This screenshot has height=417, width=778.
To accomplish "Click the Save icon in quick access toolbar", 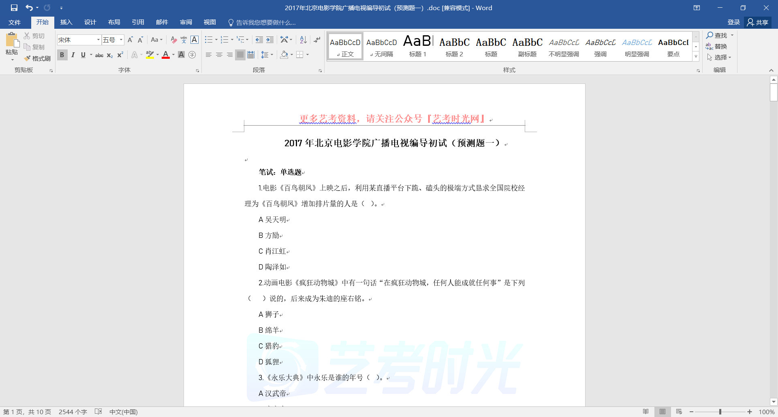I will (x=14, y=8).
